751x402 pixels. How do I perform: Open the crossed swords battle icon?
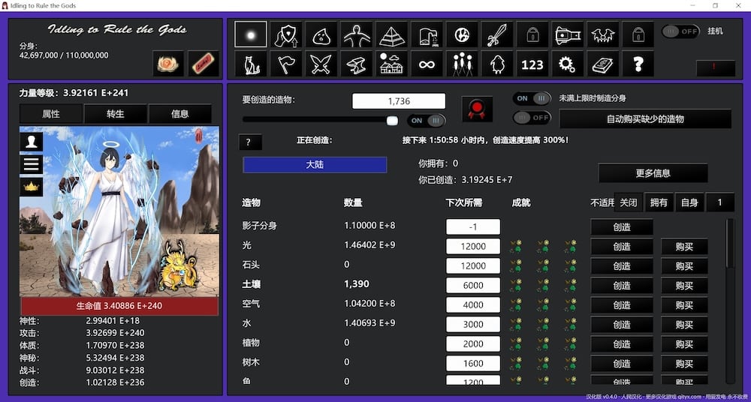321,64
